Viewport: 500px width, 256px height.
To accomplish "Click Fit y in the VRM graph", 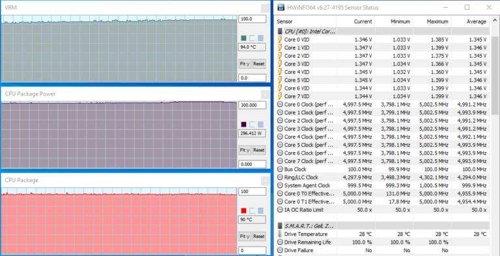I will pos(245,64).
